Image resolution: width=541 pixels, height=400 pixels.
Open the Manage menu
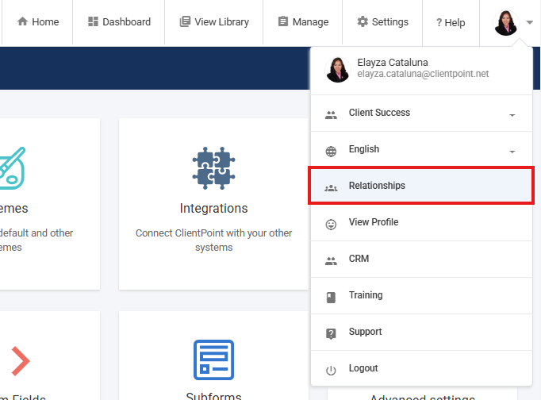point(303,22)
